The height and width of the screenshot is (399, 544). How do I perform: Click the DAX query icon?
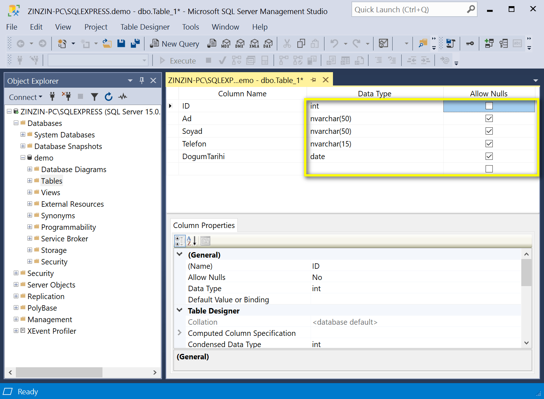click(x=268, y=44)
